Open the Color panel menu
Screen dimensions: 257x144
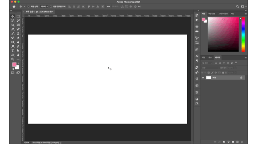(x=245, y=14)
